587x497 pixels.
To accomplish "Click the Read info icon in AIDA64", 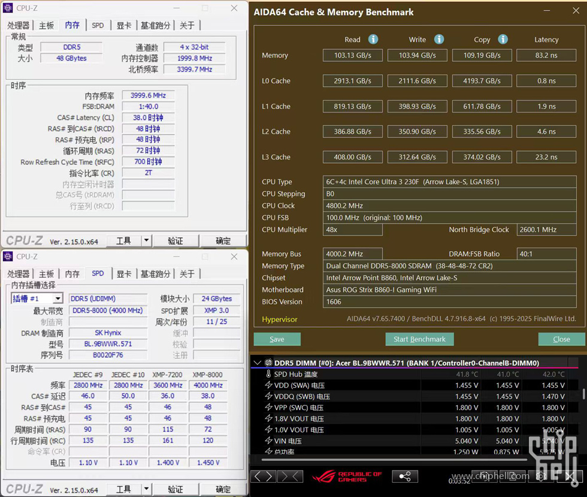I will point(373,39).
